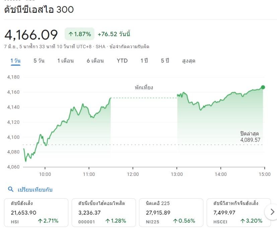Select the 1 ปี range tab

point(144,61)
